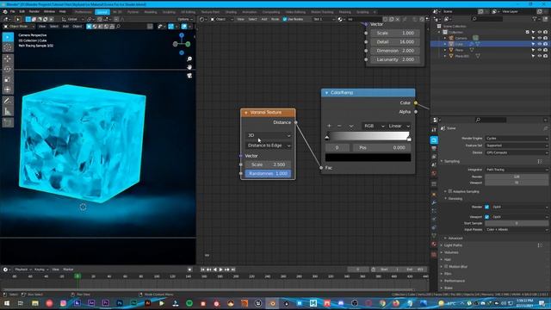Open the Render menu

(34, 11)
